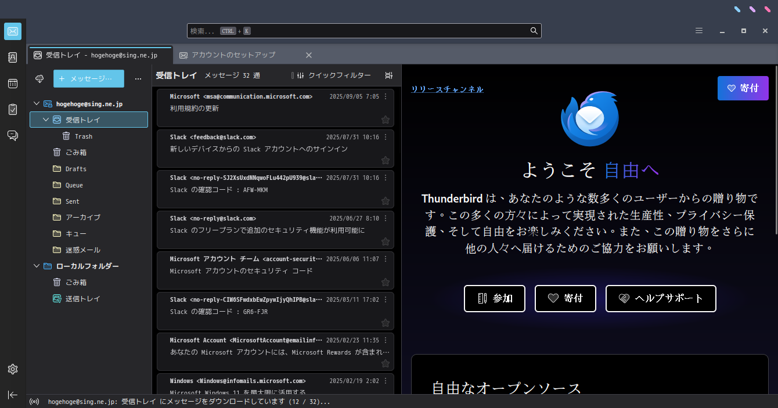Open the リリースチャンネル link
The width and height of the screenshot is (778, 408).
[x=447, y=89]
